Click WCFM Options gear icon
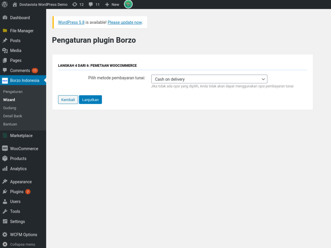 [5, 234]
